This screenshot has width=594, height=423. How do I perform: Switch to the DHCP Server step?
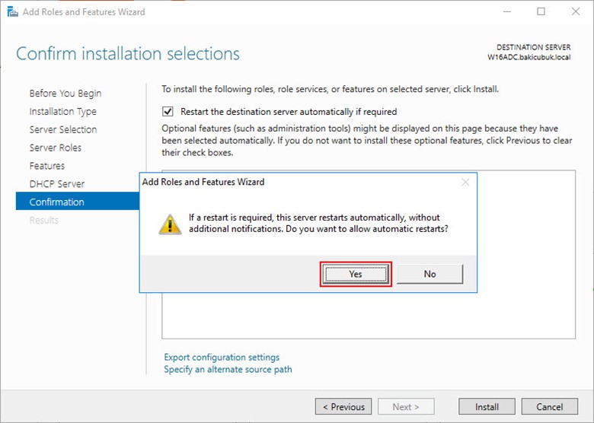(57, 184)
